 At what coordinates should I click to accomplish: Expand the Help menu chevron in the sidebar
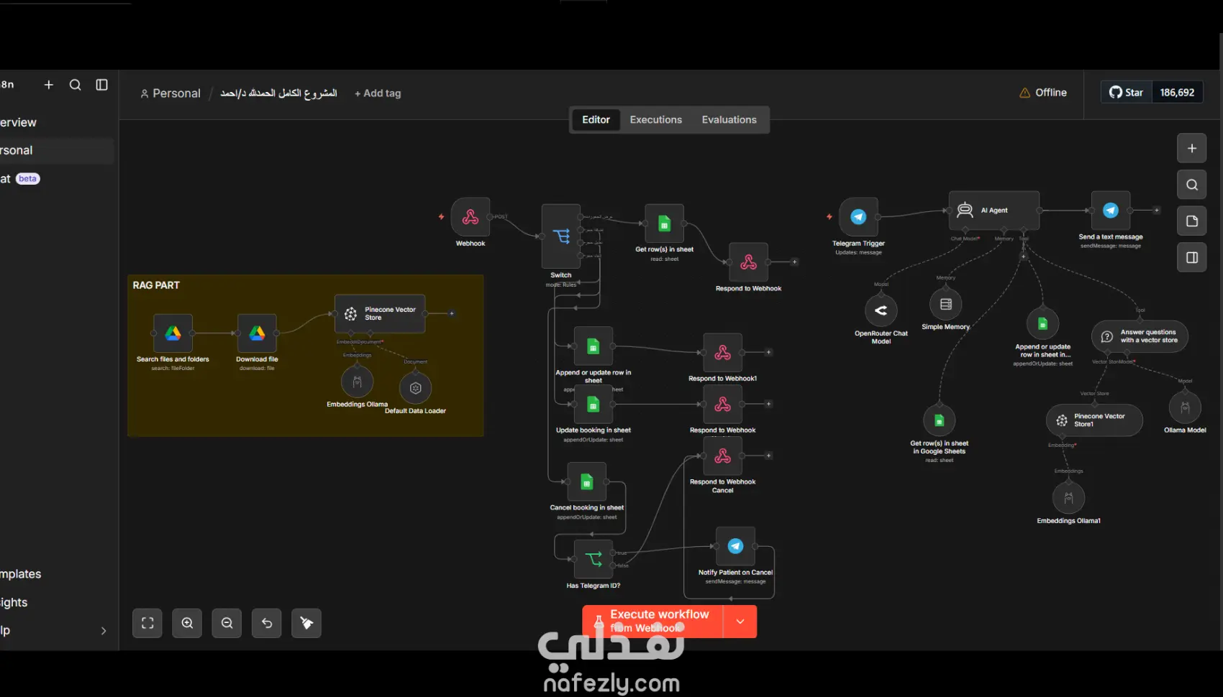pos(104,631)
